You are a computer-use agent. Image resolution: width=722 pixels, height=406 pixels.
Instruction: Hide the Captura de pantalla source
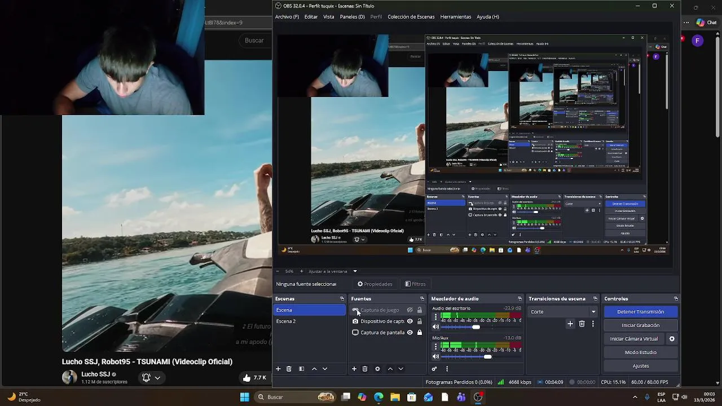pyautogui.click(x=410, y=333)
